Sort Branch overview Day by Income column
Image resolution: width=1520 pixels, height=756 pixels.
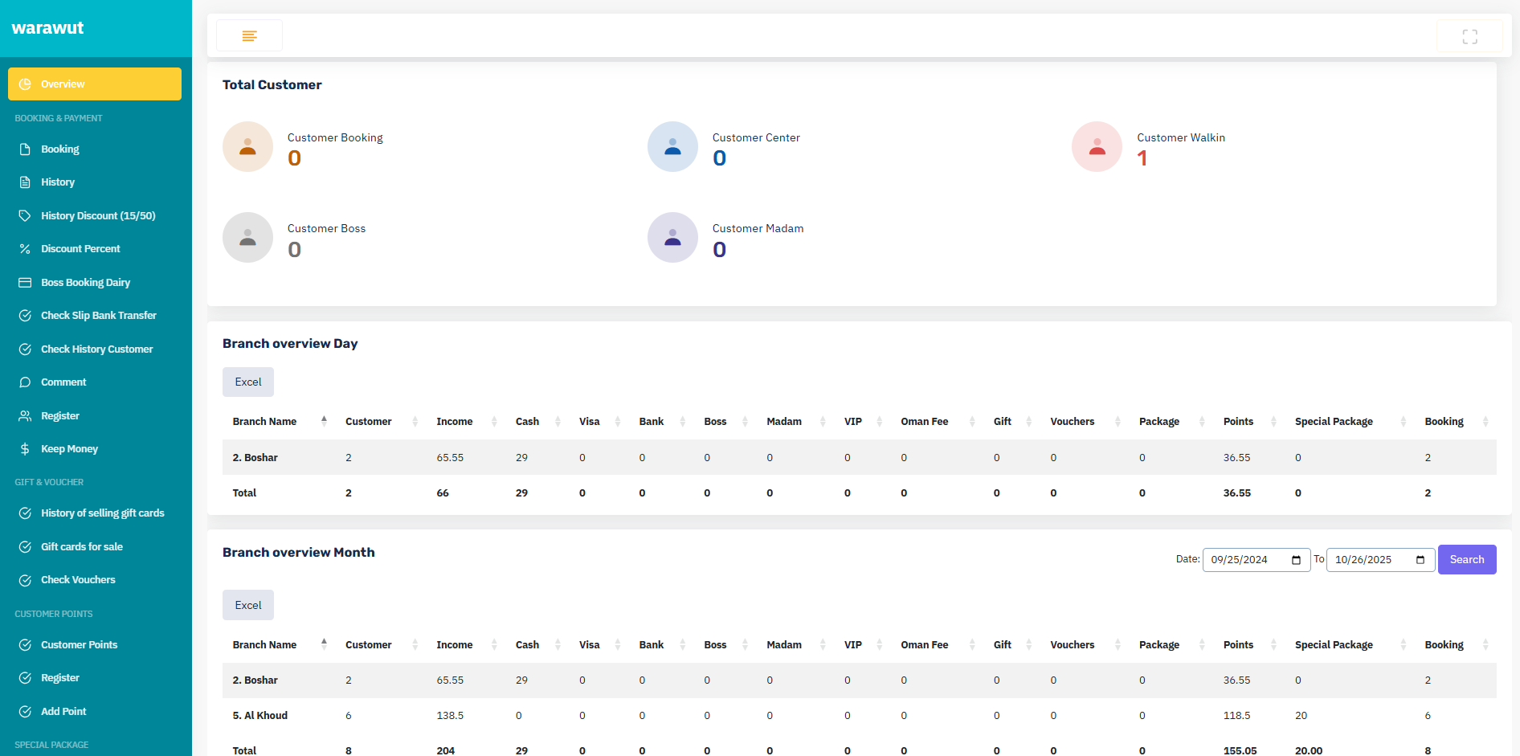[x=455, y=422]
